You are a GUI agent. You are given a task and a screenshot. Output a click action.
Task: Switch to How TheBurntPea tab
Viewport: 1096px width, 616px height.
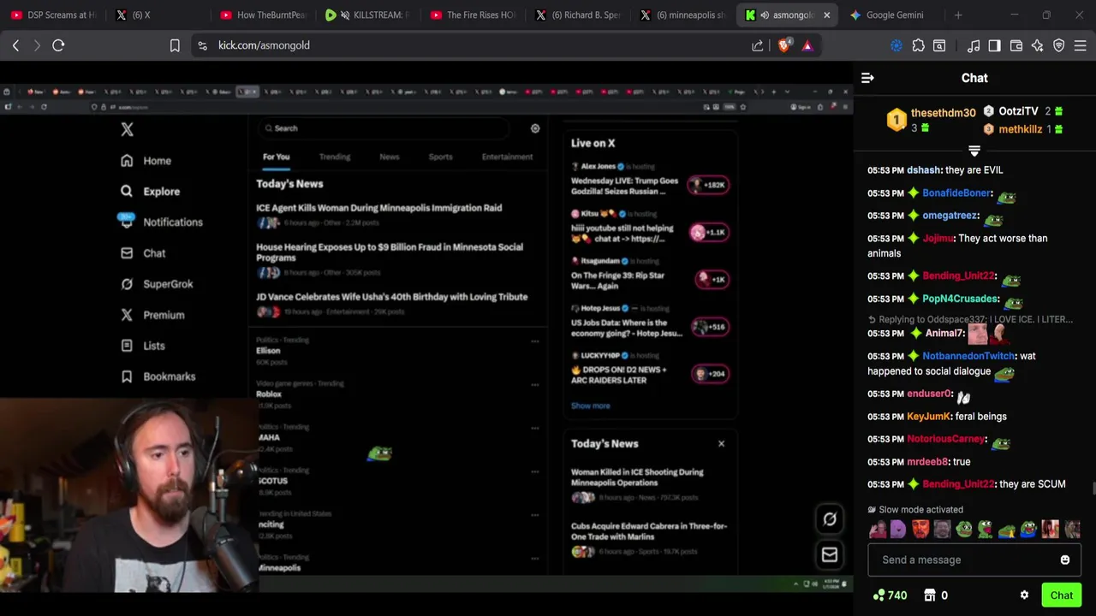[x=263, y=15]
